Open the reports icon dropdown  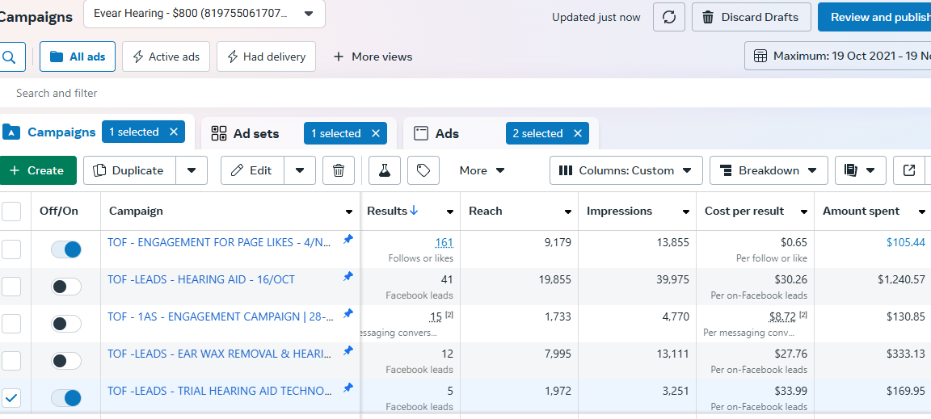pyautogui.click(x=861, y=170)
